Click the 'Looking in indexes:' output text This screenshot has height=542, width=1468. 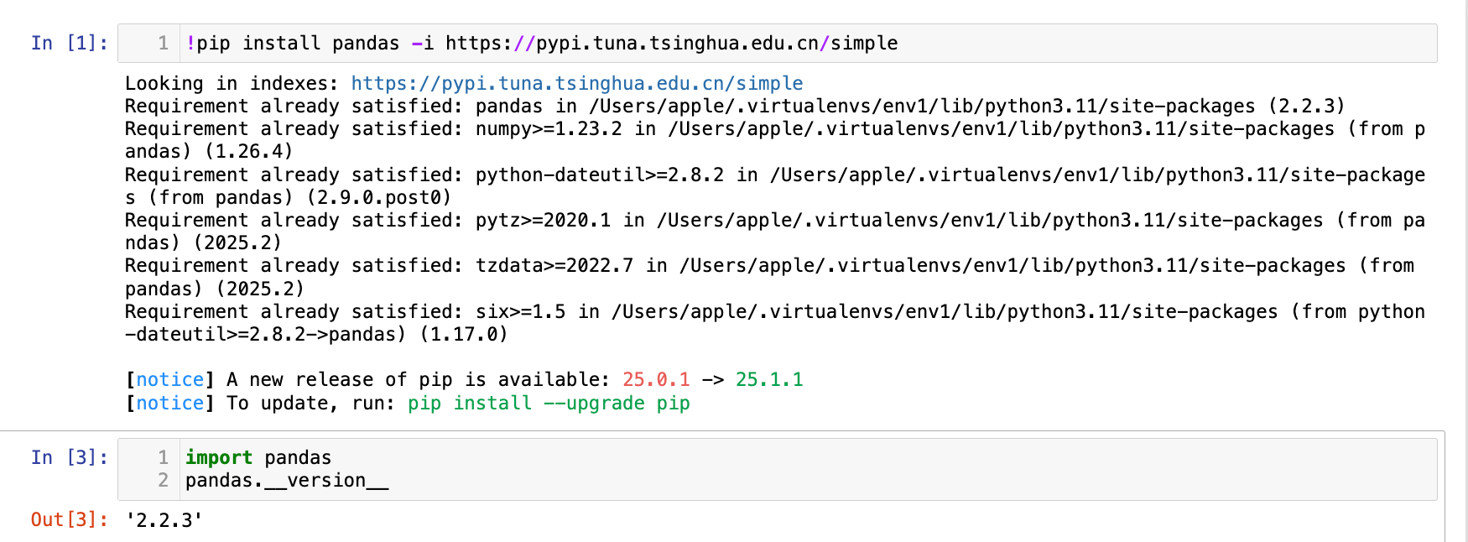[x=231, y=83]
